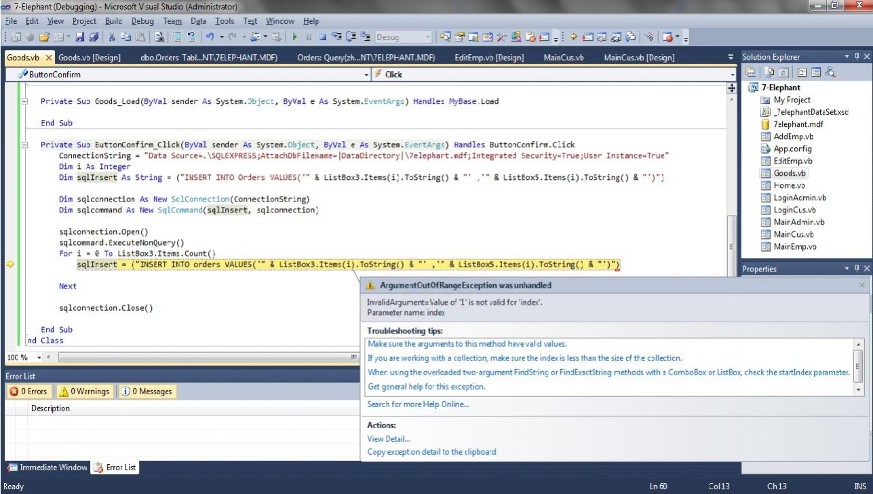The height and width of the screenshot is (494, 873).
Task: Click the Cut scissors icon
Action: (x=111, y=37)
